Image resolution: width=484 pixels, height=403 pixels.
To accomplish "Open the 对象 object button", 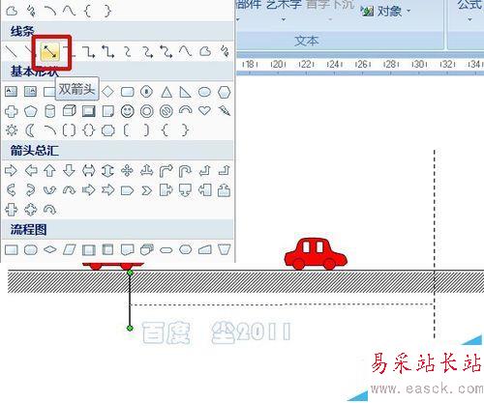I will coord(381,12).
